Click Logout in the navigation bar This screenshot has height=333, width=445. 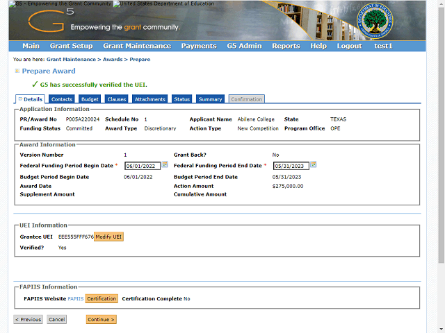(349, 46)
